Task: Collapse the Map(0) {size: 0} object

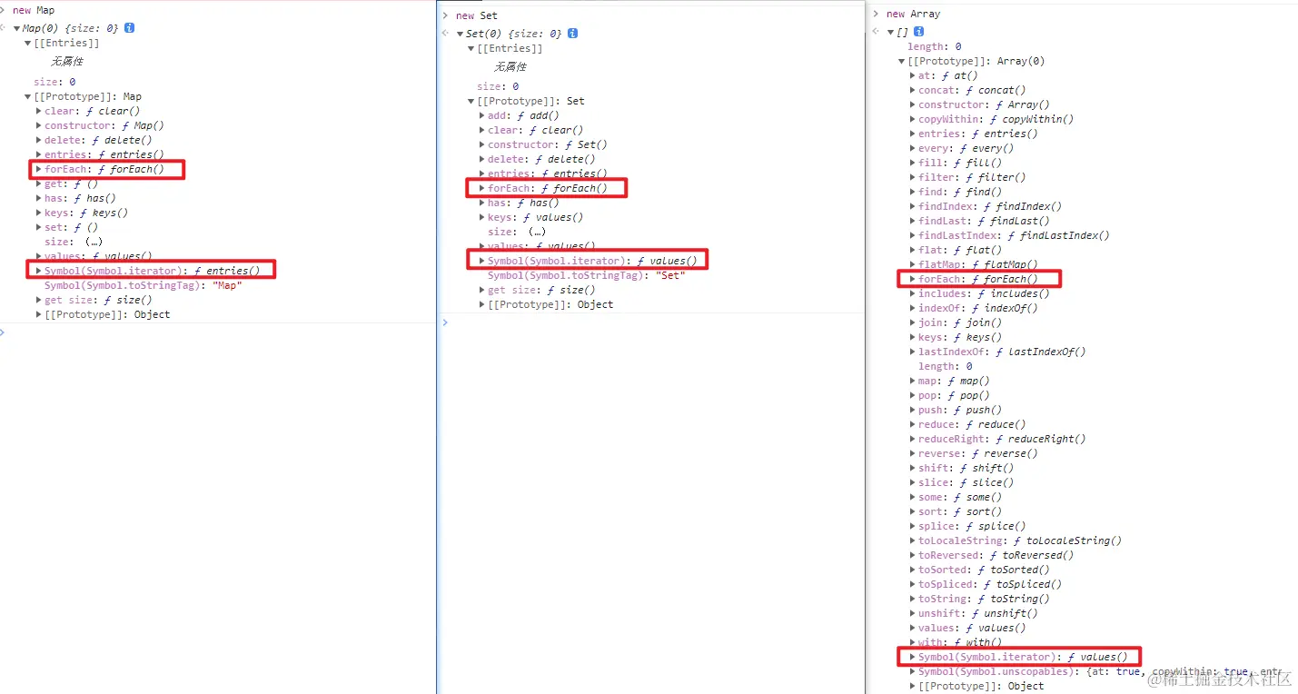Action: click(16, 28)
